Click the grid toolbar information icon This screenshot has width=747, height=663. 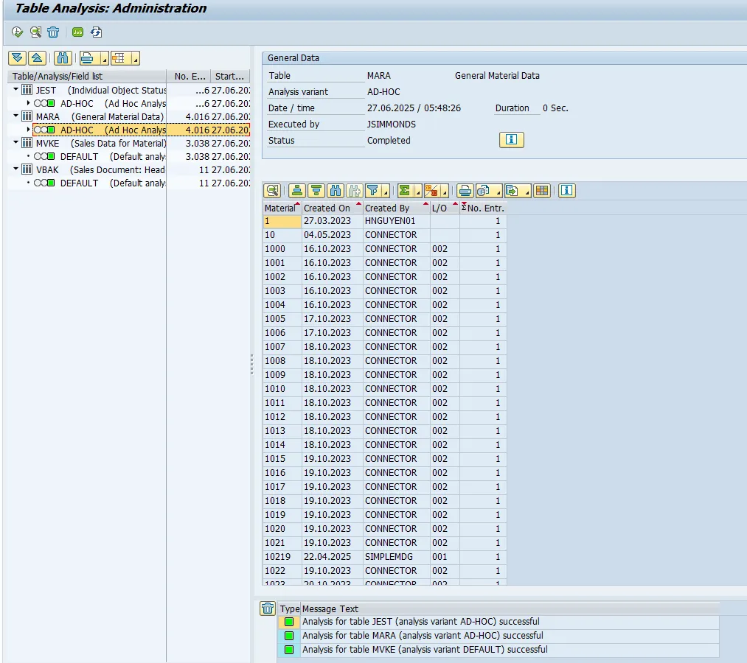pyautogui.click(x=567, y=191)
